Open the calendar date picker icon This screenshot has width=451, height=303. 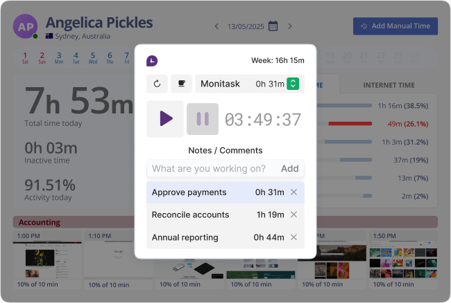(x=273, y=26)
